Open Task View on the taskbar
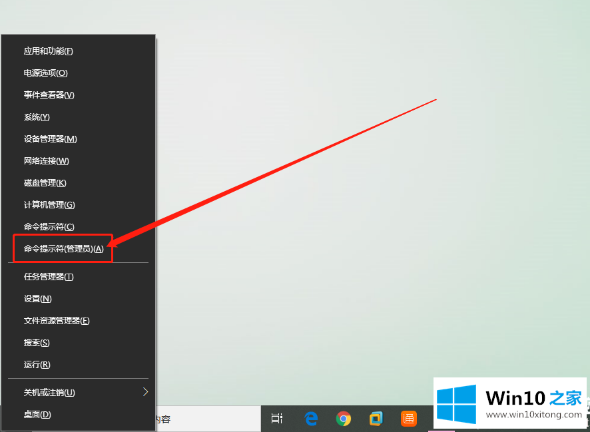 coord(277,418)
